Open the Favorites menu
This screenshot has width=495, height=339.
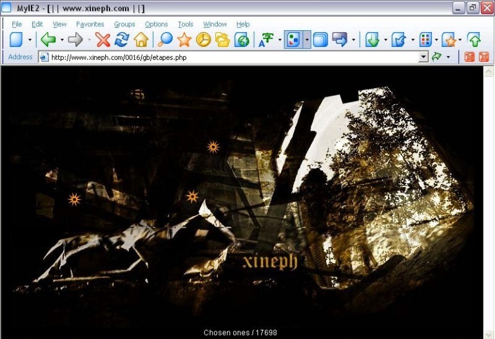(90, 24)
